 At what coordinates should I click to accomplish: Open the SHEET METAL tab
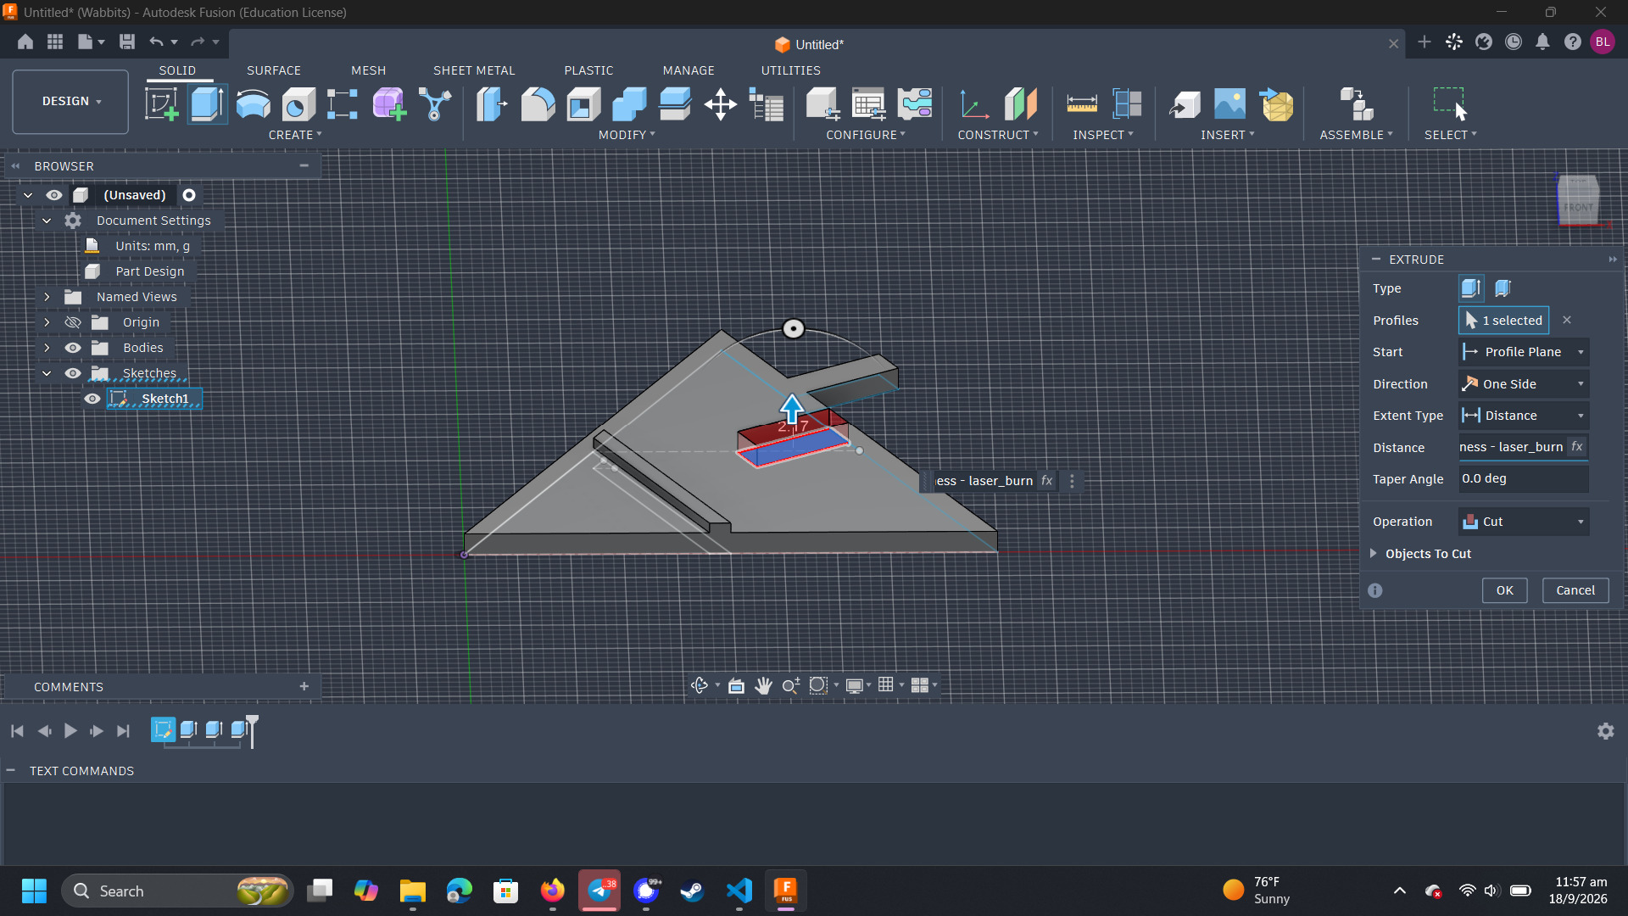click(474, 70)
